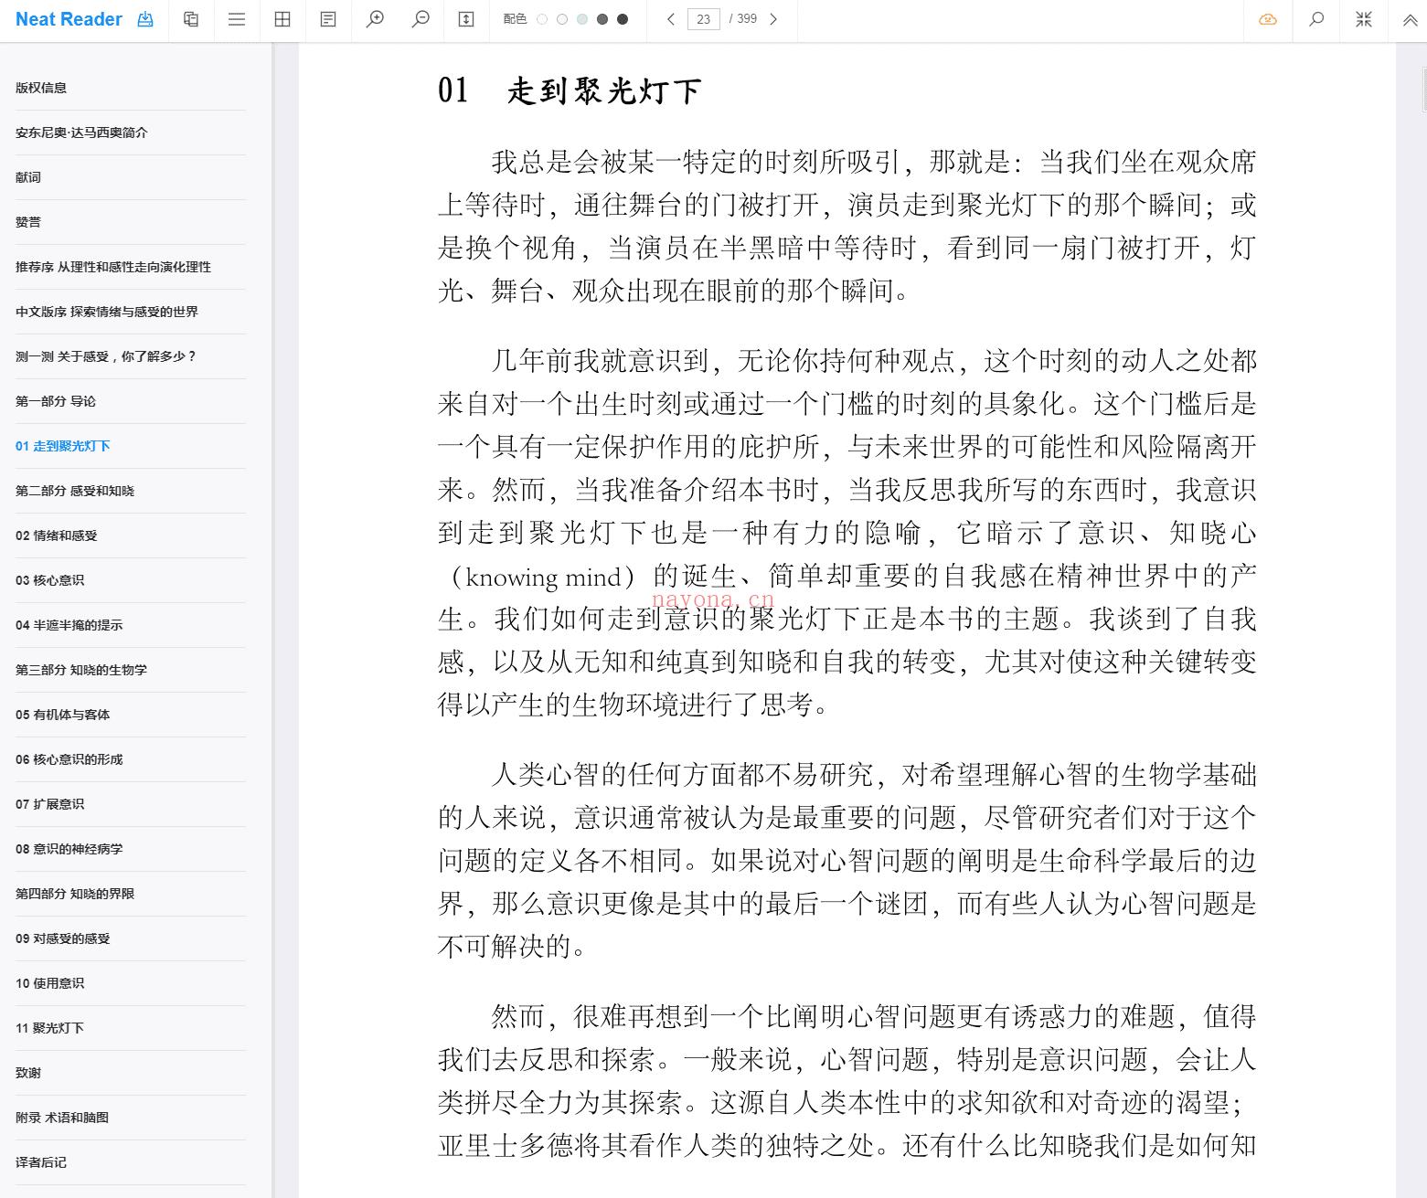The width and height of the screenshot is (1427, 1198).
Task: Open the library/bookshelf pages icon
Action: (x=191, y=19)
